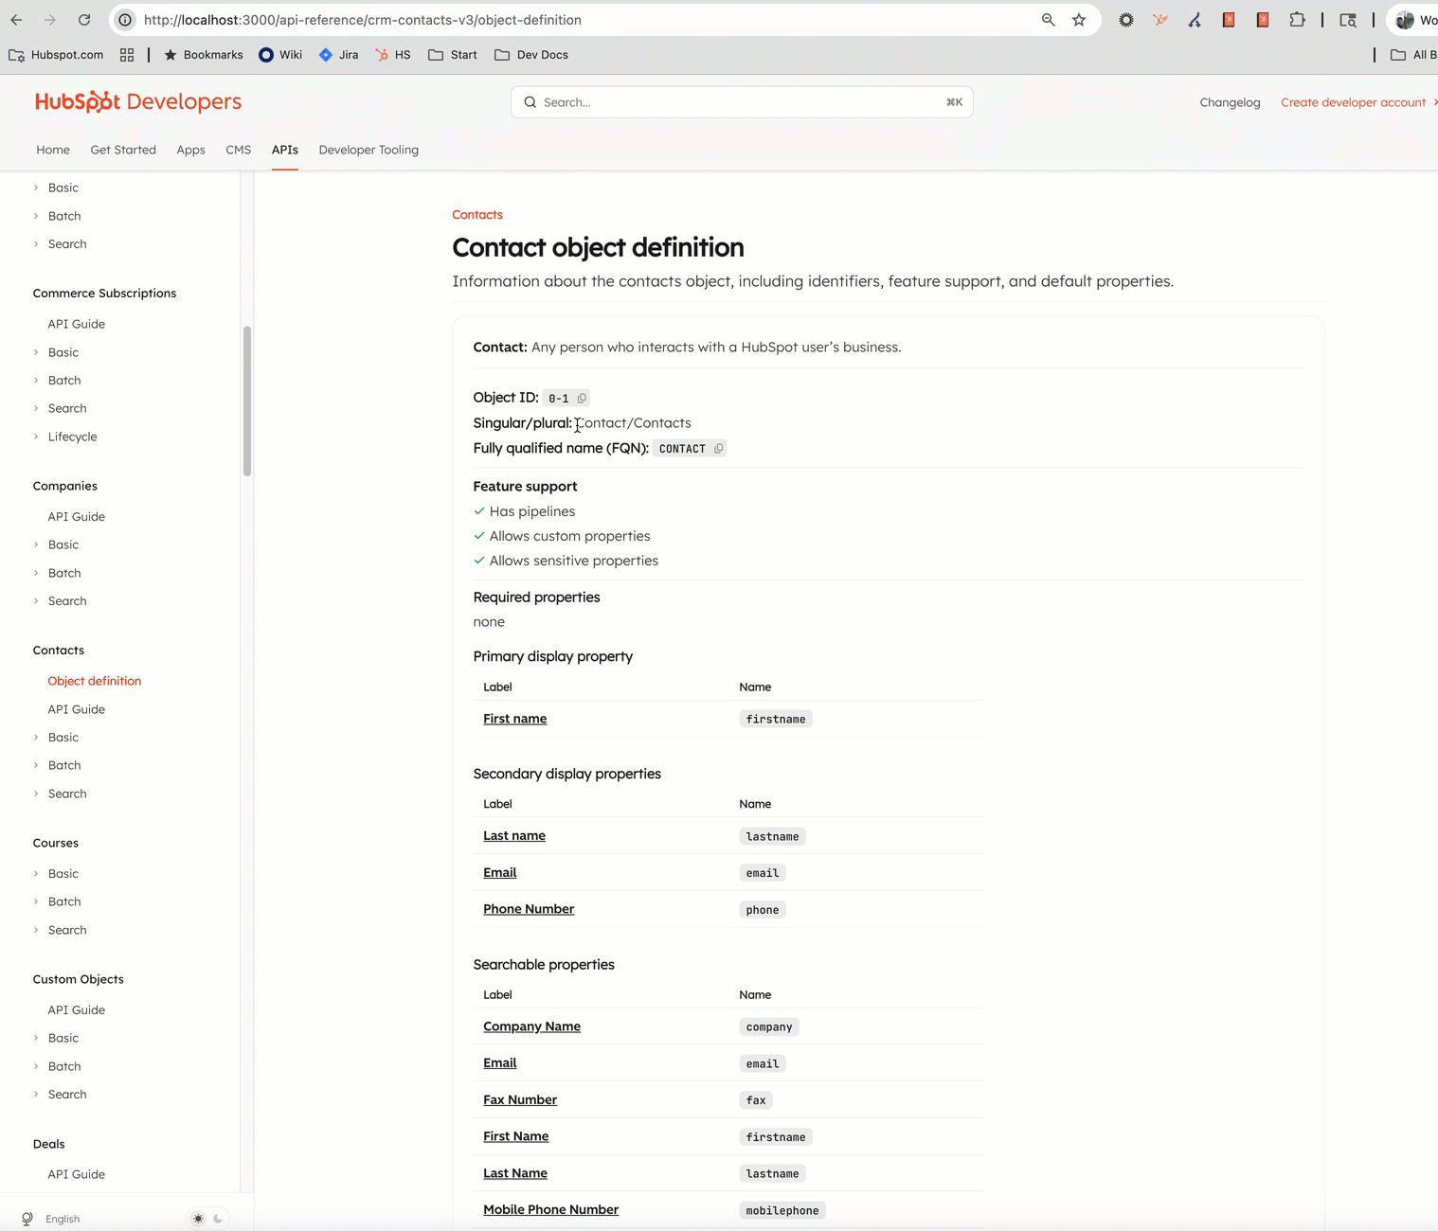Click the magnifier icon in the search bar

pyautogui.click(x=530, y=102)
